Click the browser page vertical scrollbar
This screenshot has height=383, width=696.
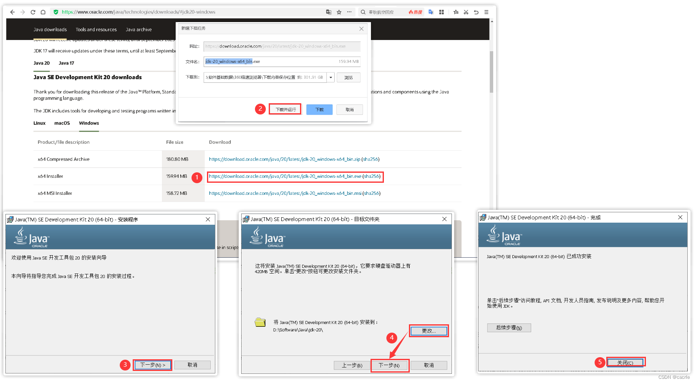(x=492, y=72)
